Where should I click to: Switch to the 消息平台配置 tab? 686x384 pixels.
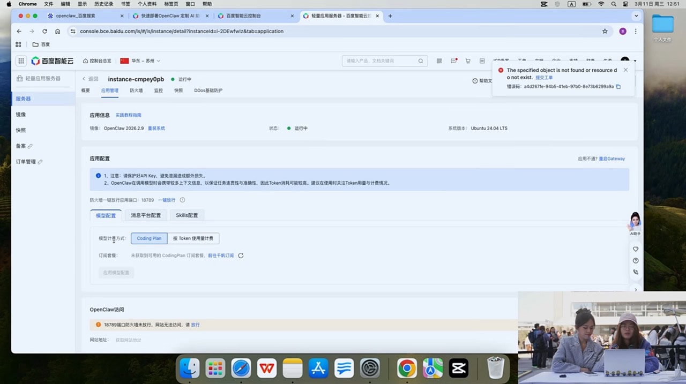[x=146, y=215]
